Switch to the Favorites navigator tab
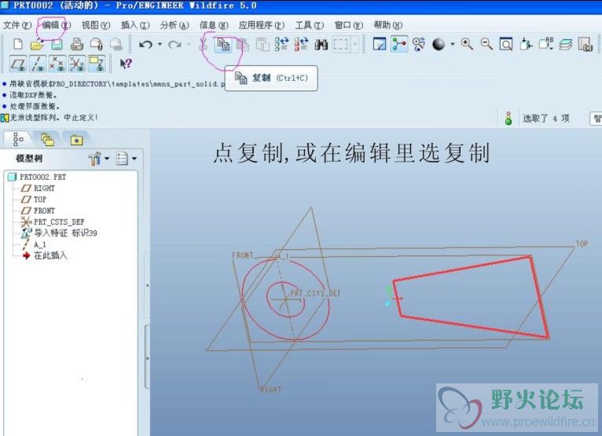 click(76, 141)
